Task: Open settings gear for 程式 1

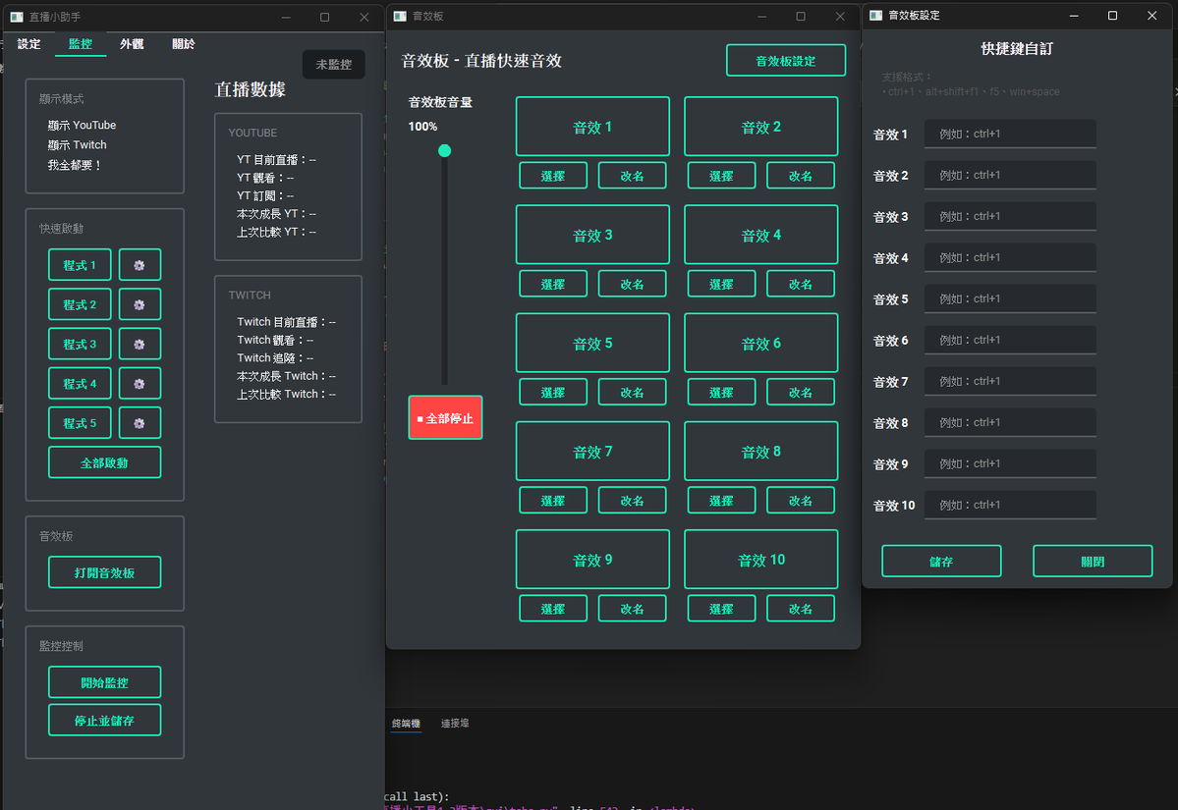Action: (139, 265)
